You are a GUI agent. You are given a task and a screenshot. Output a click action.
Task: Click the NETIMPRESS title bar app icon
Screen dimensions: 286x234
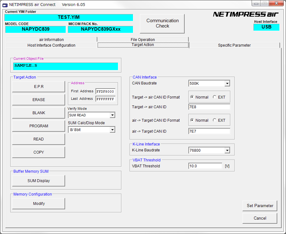pos(5,5)
